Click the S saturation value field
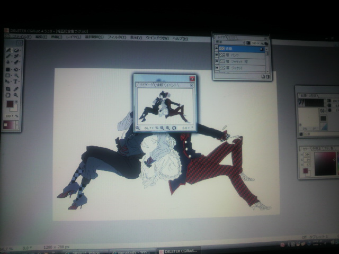Viewport: 339px width, 254px height. coord(307,160)
